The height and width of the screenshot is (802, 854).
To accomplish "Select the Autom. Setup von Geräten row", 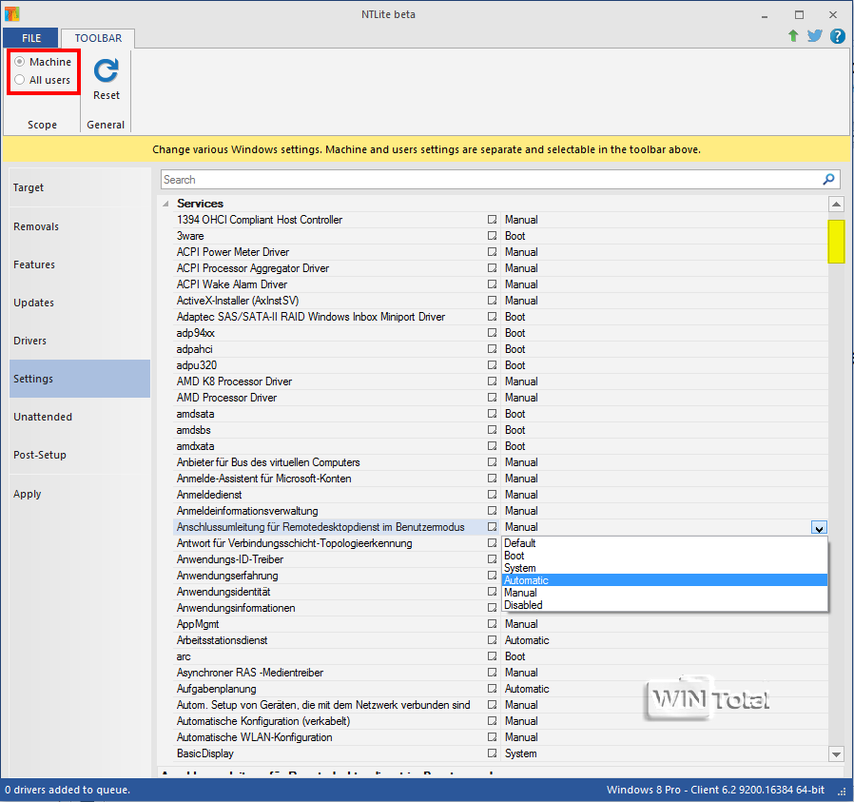I will (500, 705).
